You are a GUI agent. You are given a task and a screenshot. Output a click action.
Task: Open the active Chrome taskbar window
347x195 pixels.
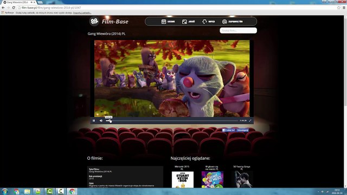click(72, 191)
